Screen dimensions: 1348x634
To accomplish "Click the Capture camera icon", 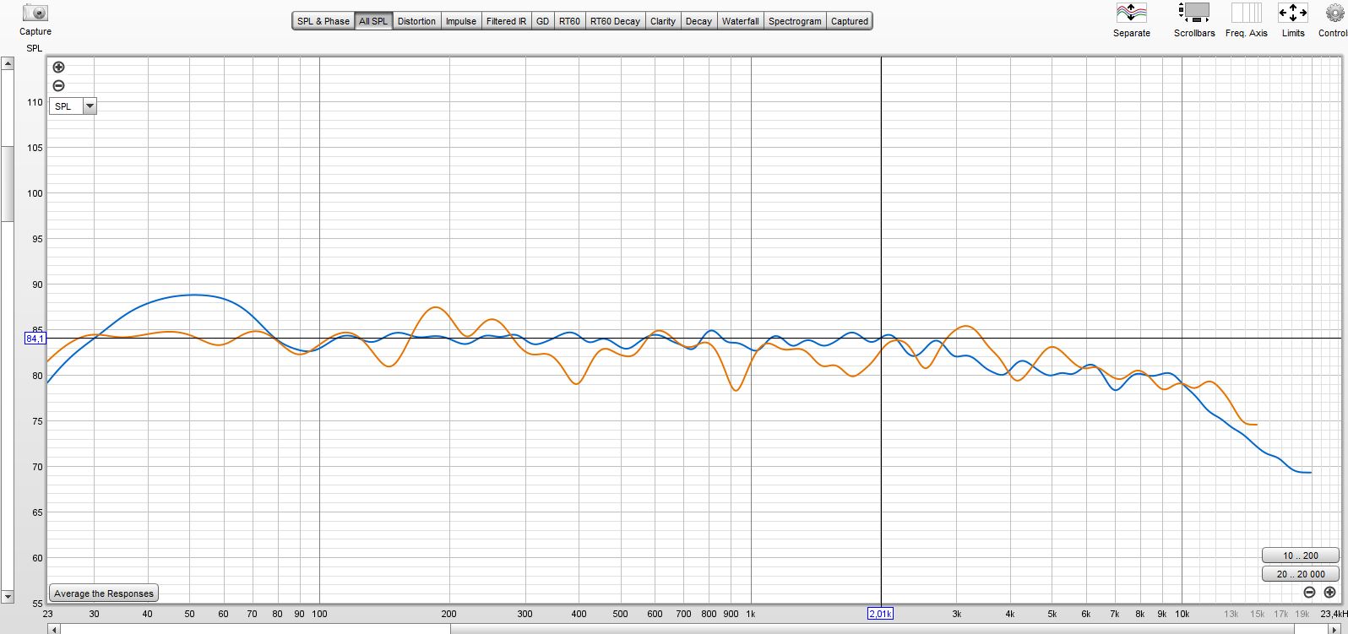I will pyautogui.click(x=35, y=14).
